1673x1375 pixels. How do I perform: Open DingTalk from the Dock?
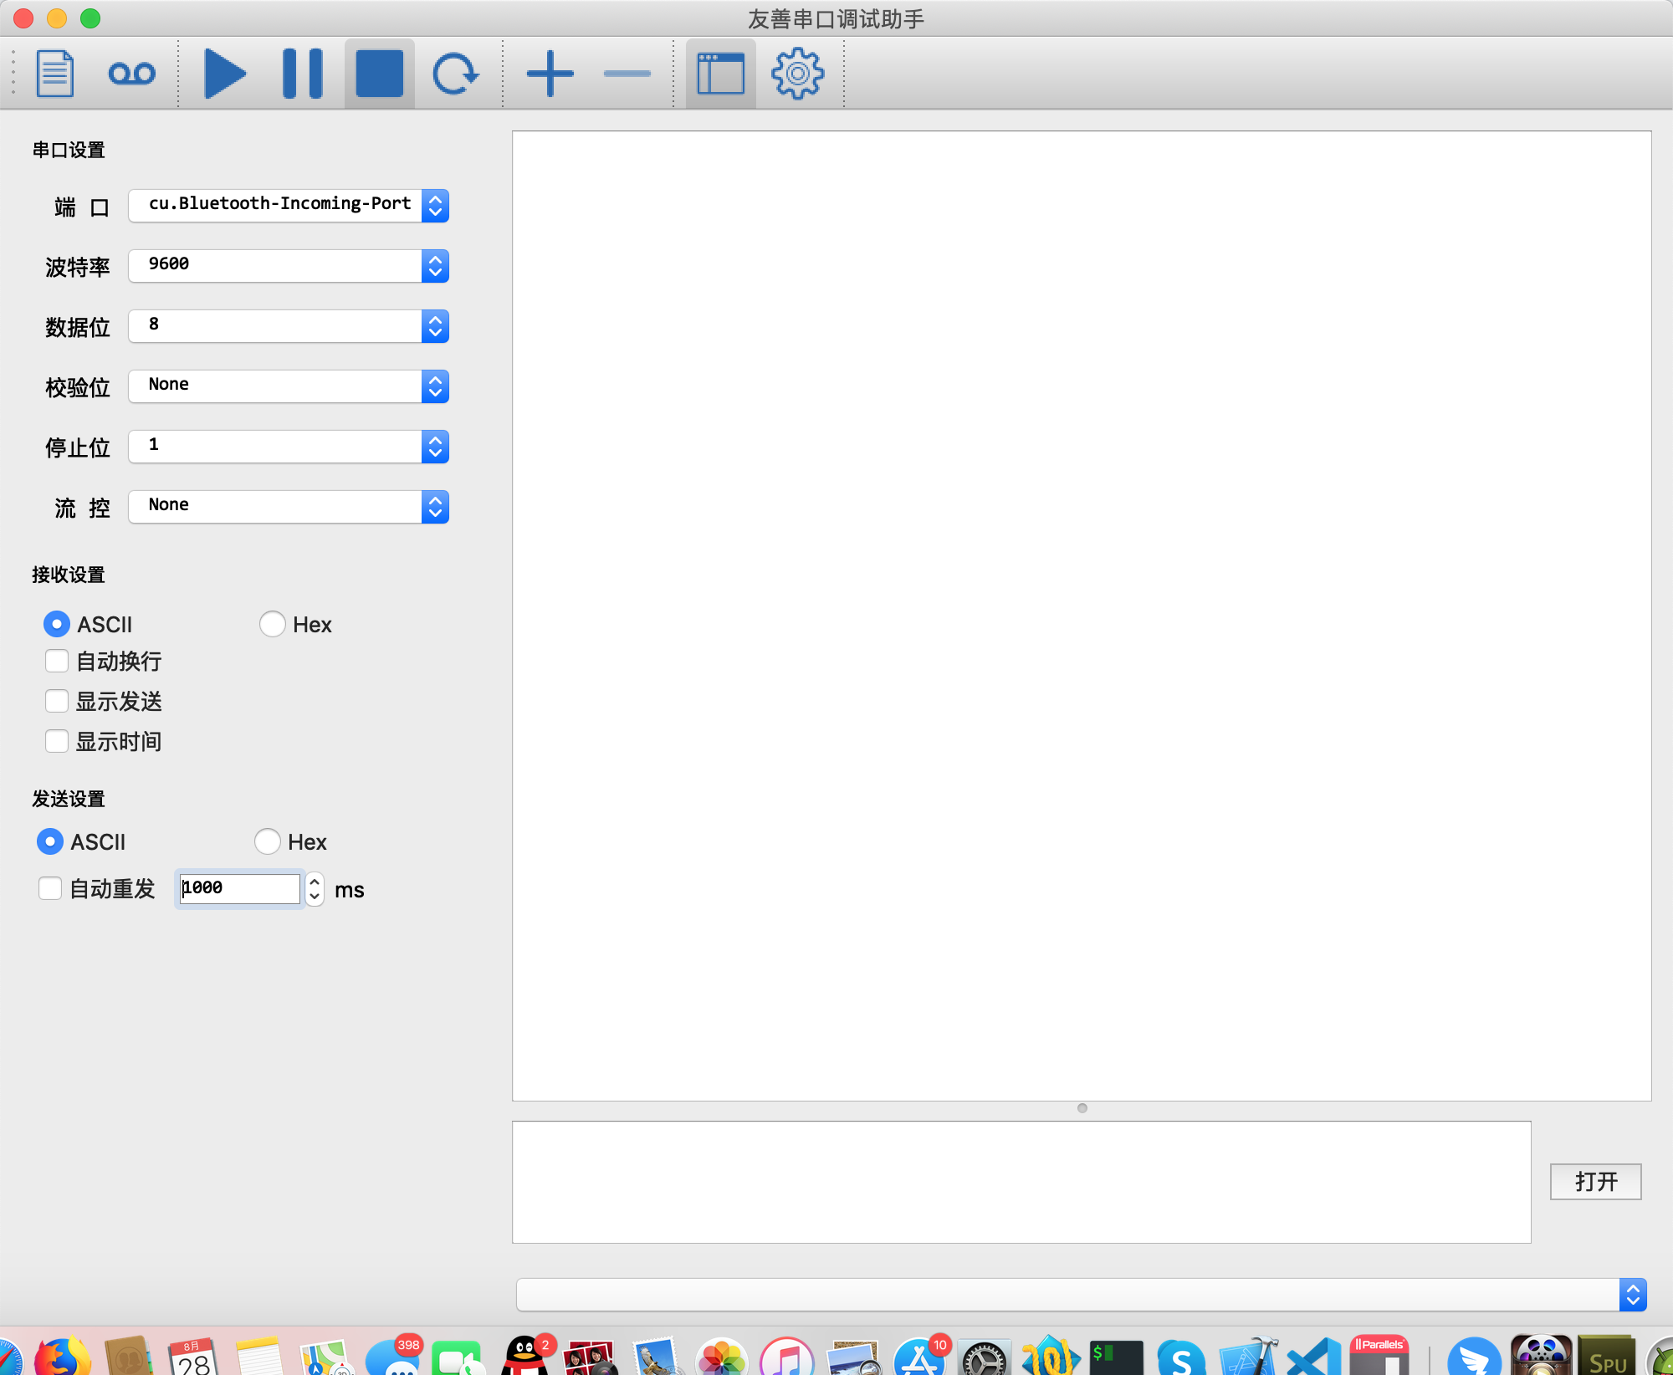point(1474,1357)
